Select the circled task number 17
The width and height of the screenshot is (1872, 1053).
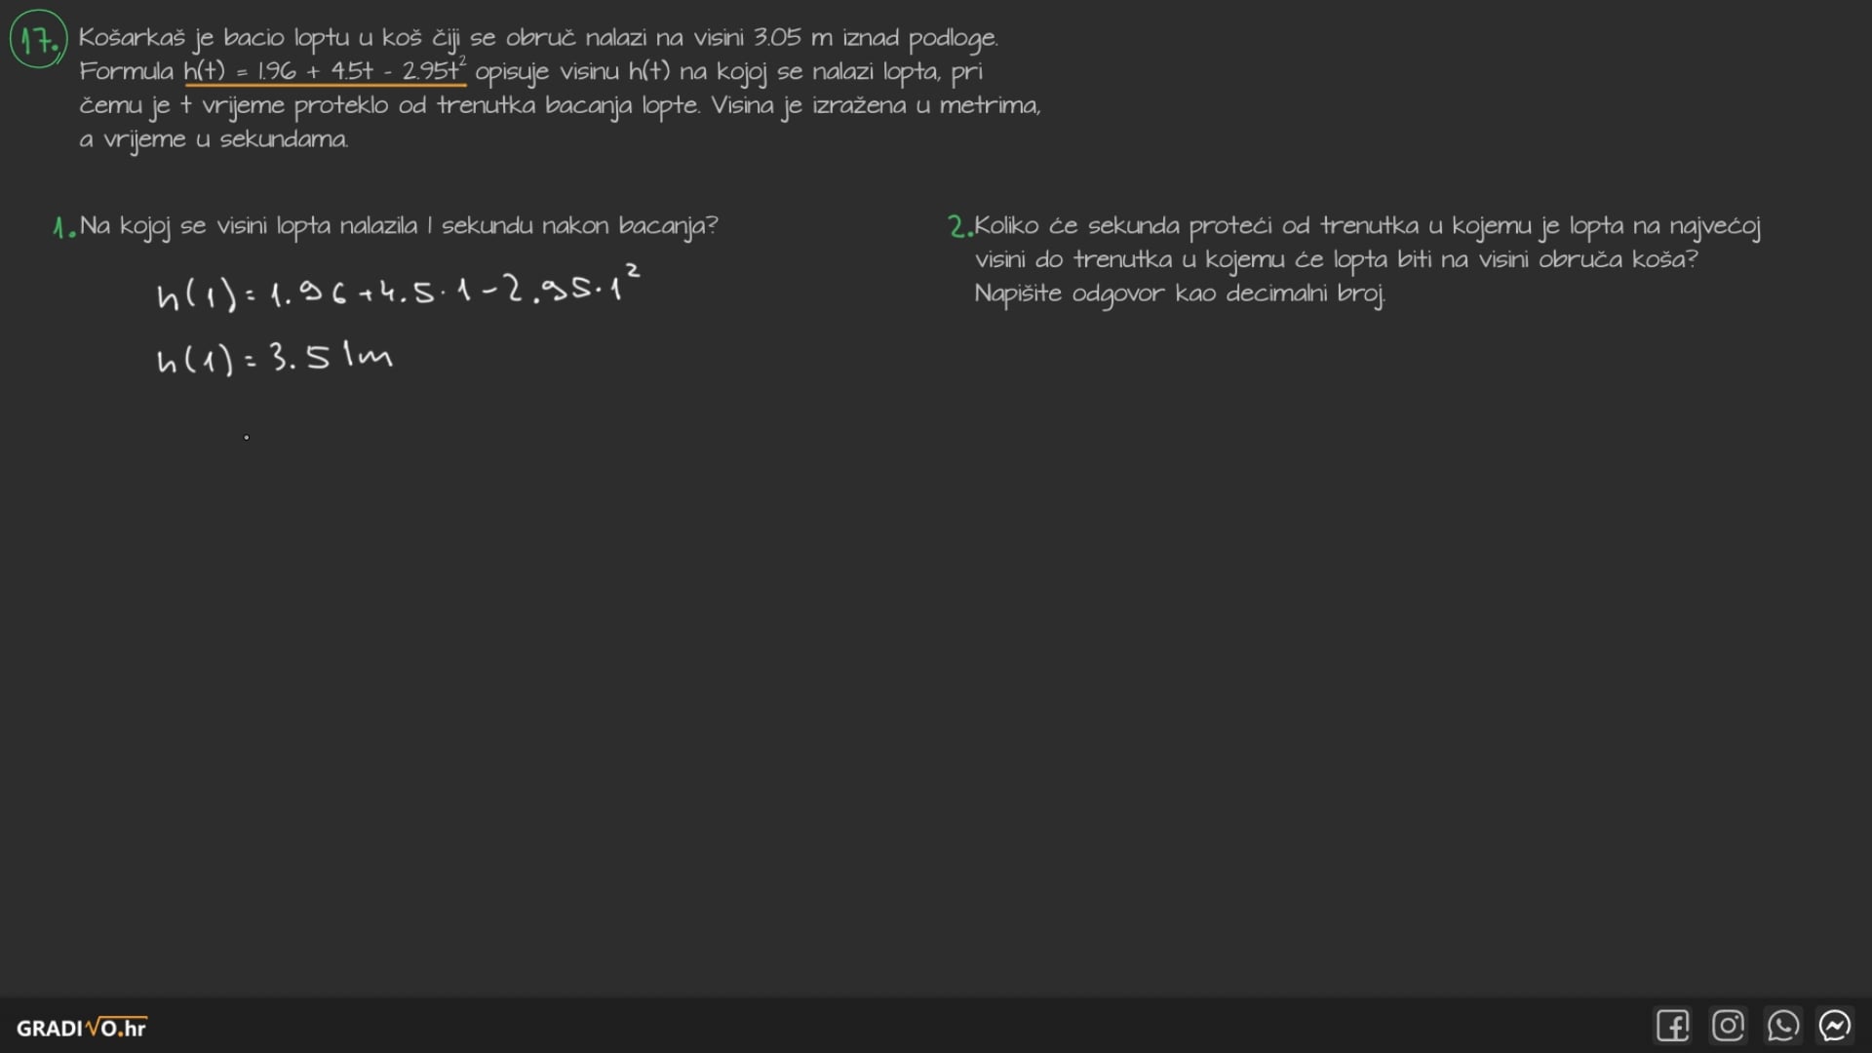pos(38,40)
